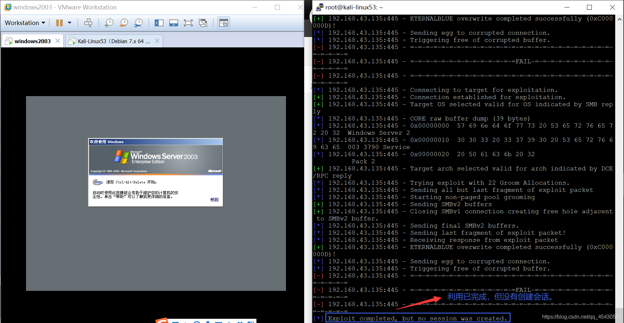Enter full screen mode in VMware
This screenshot has height=323, width=624.
188,23
